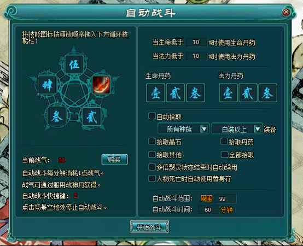
Task: Select skill slot 贰 in pentagram
Action: 91,116
